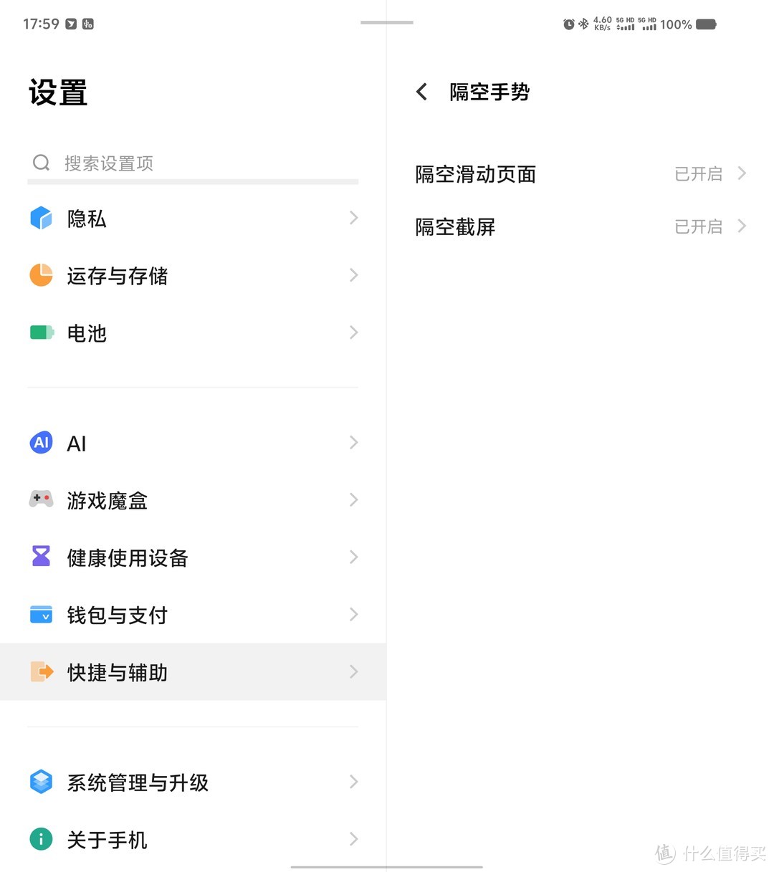Image resolution: width=774 pixels, height=872 pixels.
Task: Select the 设置 settings heading
Action: click(x=57, y=92)
